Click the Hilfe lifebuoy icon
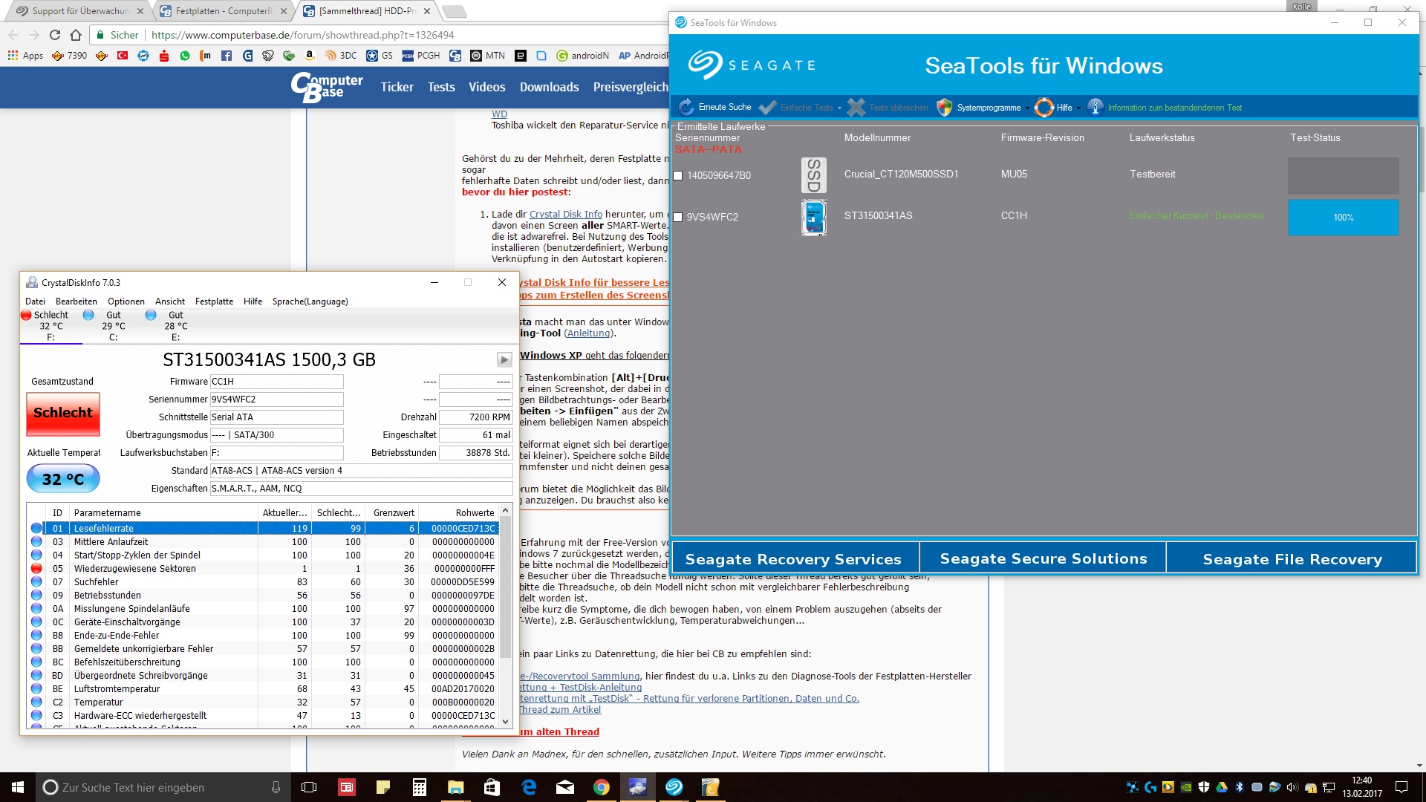This screenshot has height=802, width=1426. (x=1044, y=107)
